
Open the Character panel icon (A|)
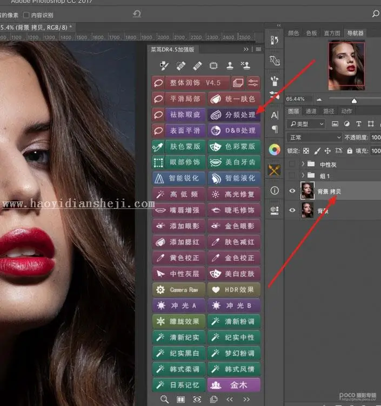(275, 115)
